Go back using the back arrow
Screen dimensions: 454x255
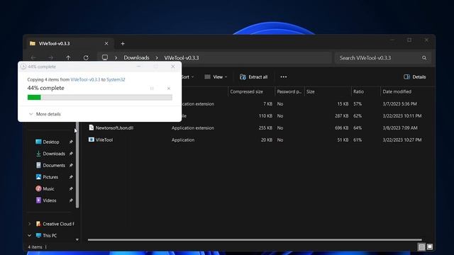(33, 58)
